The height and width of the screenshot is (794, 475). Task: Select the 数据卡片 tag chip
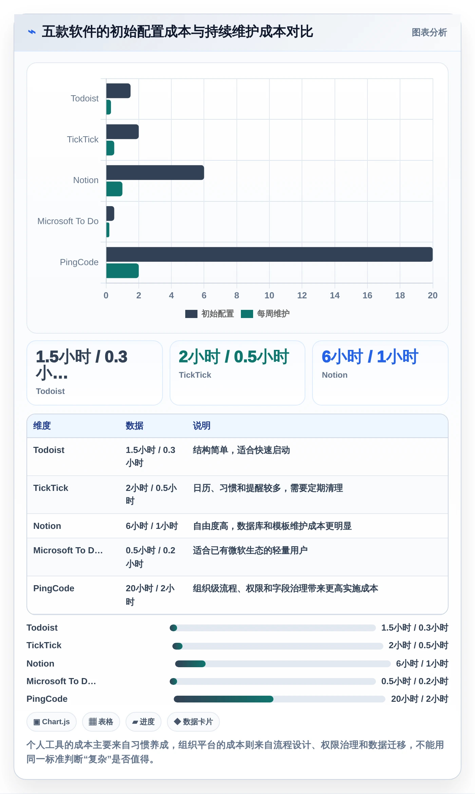coord(193,722)
